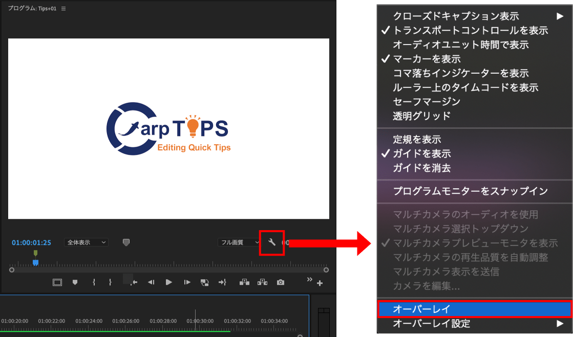Click the マルチカメラ選択トップダウン entry

474,229
